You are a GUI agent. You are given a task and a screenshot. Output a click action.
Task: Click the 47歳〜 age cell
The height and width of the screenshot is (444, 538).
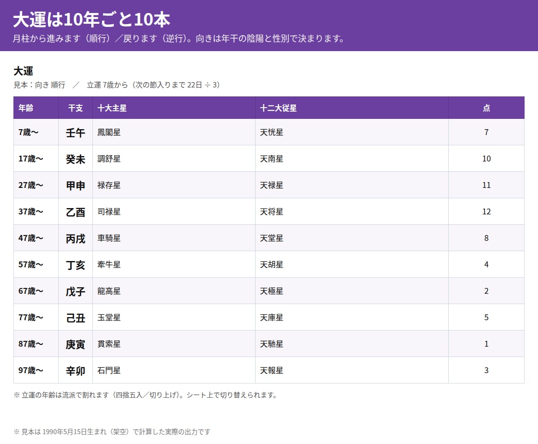(x=36, y=238)
